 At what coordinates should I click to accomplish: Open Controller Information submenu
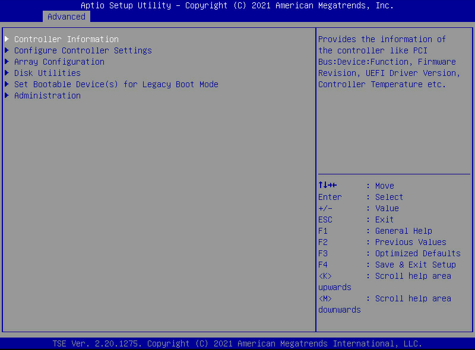point(66,39)
